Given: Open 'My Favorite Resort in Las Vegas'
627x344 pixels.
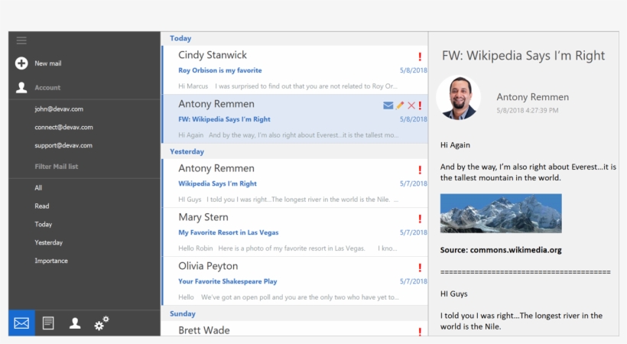Looking at the screenshot, I should (x=229, y=232).
